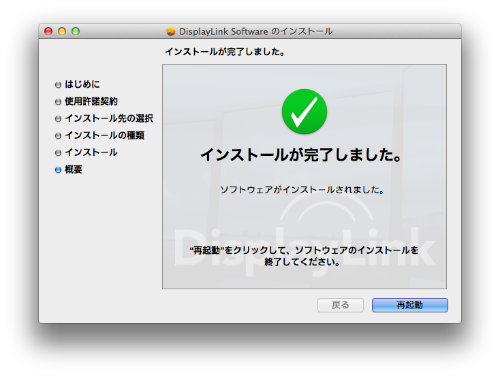
Task: Close the installer with the red button
Action: [x=48, y=31]
